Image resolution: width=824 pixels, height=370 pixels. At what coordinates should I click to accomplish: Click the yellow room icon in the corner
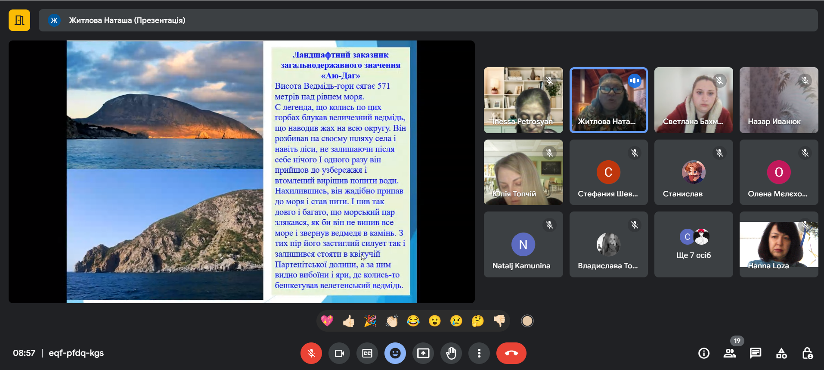19,20
